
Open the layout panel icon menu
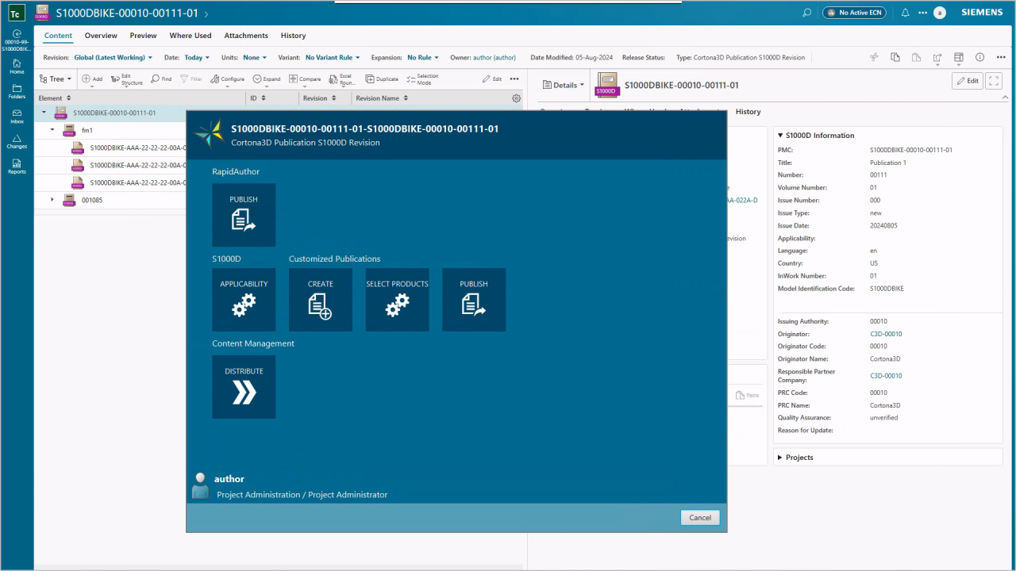pyautogui.click(x=958, y=57)
